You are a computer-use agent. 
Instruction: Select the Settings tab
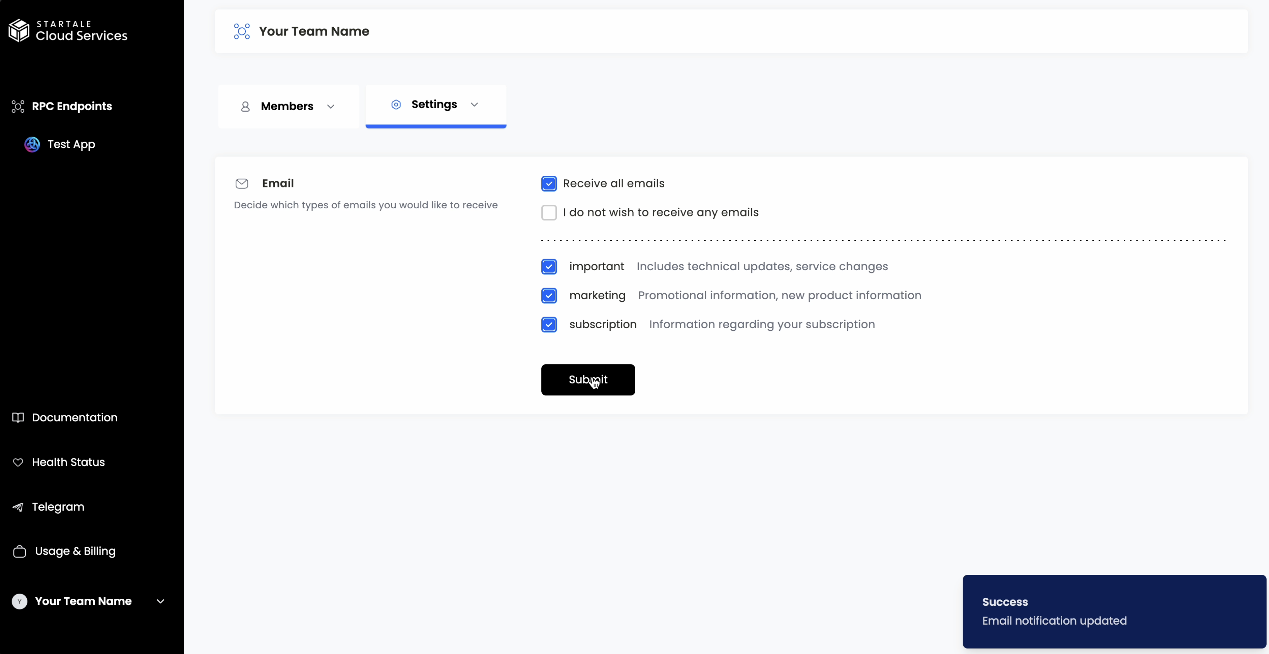pos(434,104)
